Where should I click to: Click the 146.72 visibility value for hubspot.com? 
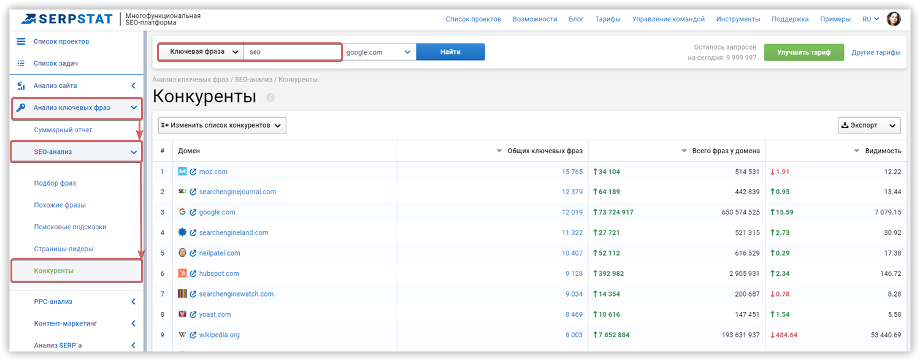[890, 273]
